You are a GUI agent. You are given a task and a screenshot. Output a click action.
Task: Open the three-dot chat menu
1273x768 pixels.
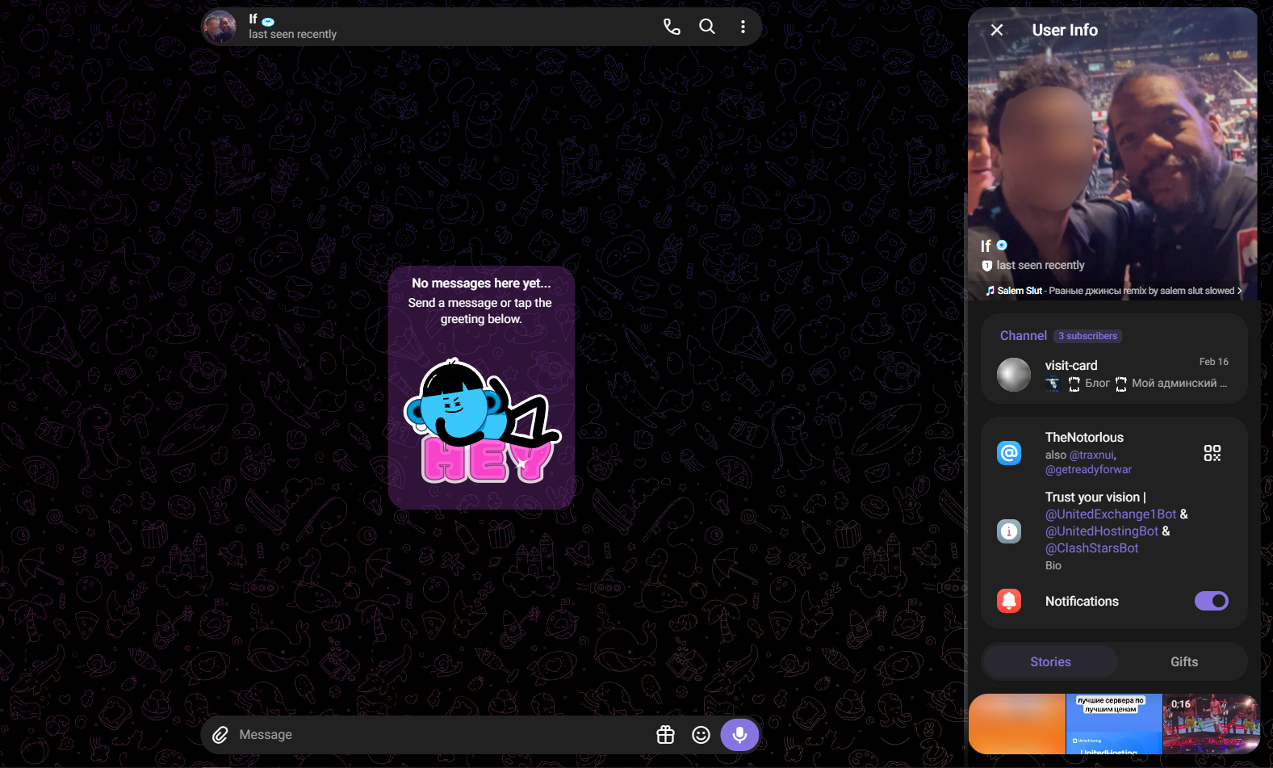point(743,27)
